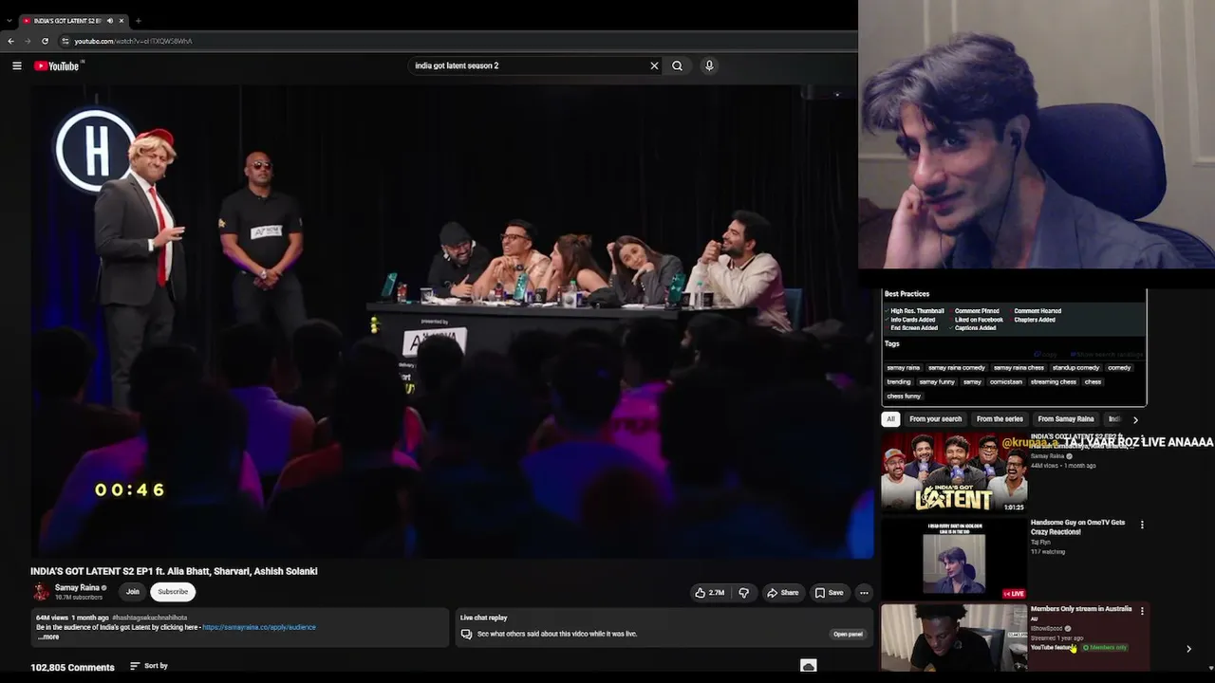View site information icon in address bar
Viewport: 1215px width, 683px height.
coord(65,41)
